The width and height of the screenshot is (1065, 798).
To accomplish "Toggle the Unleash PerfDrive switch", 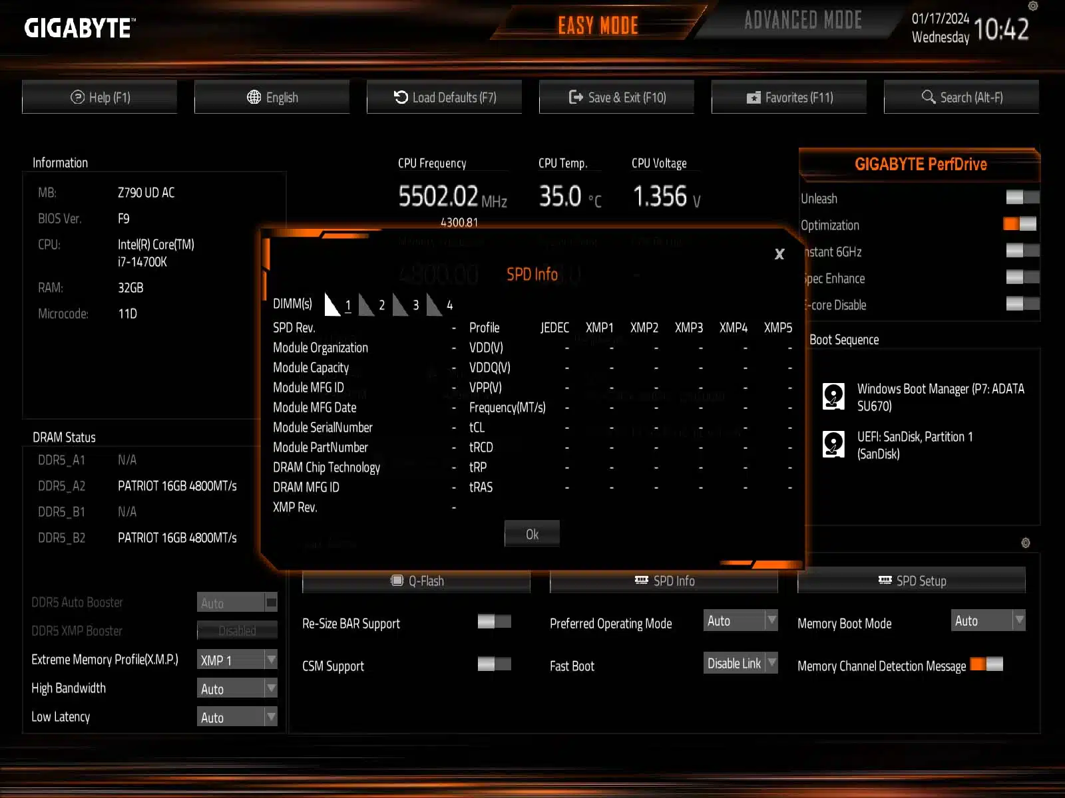I will pos(1022,198).
